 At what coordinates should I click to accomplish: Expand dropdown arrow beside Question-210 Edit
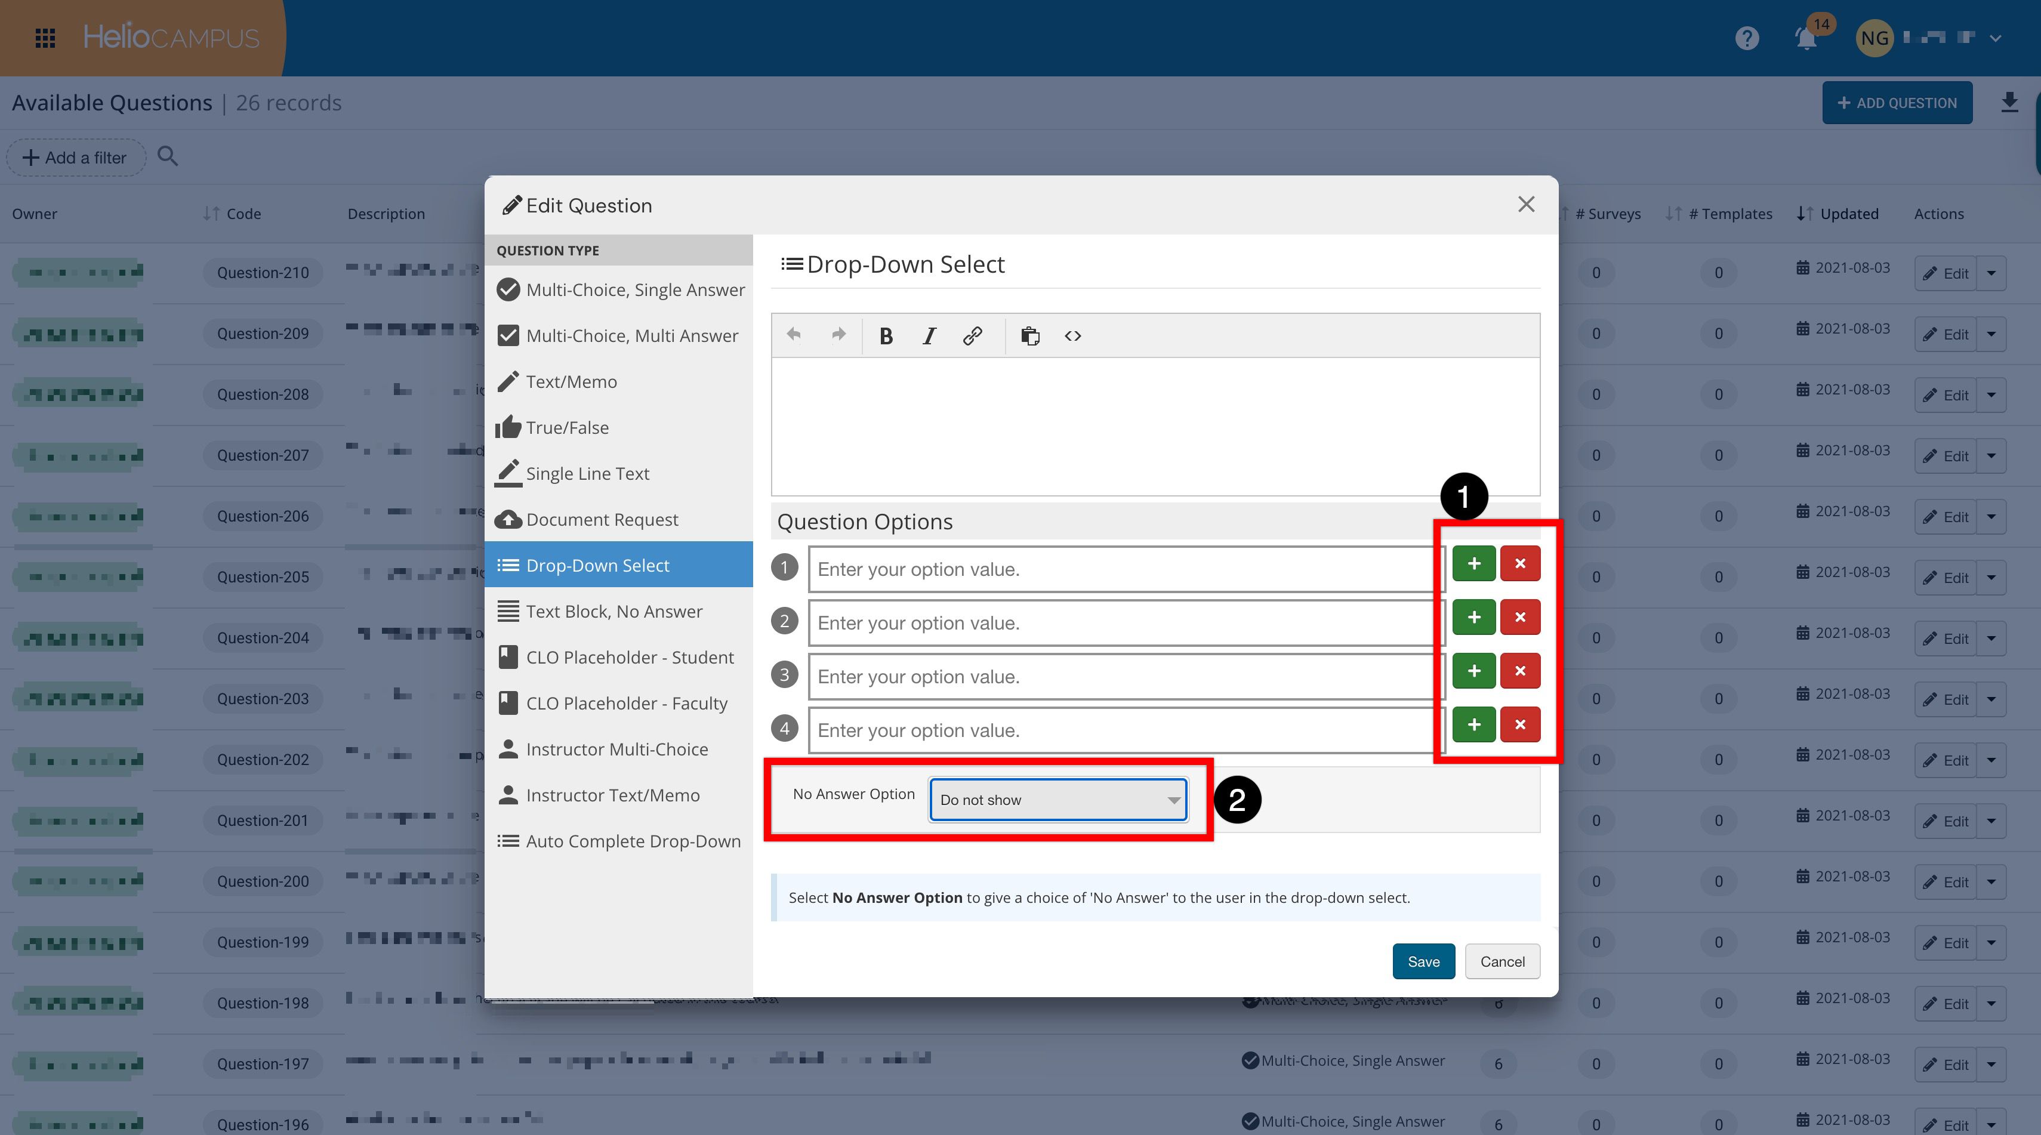pos(1991,273)
